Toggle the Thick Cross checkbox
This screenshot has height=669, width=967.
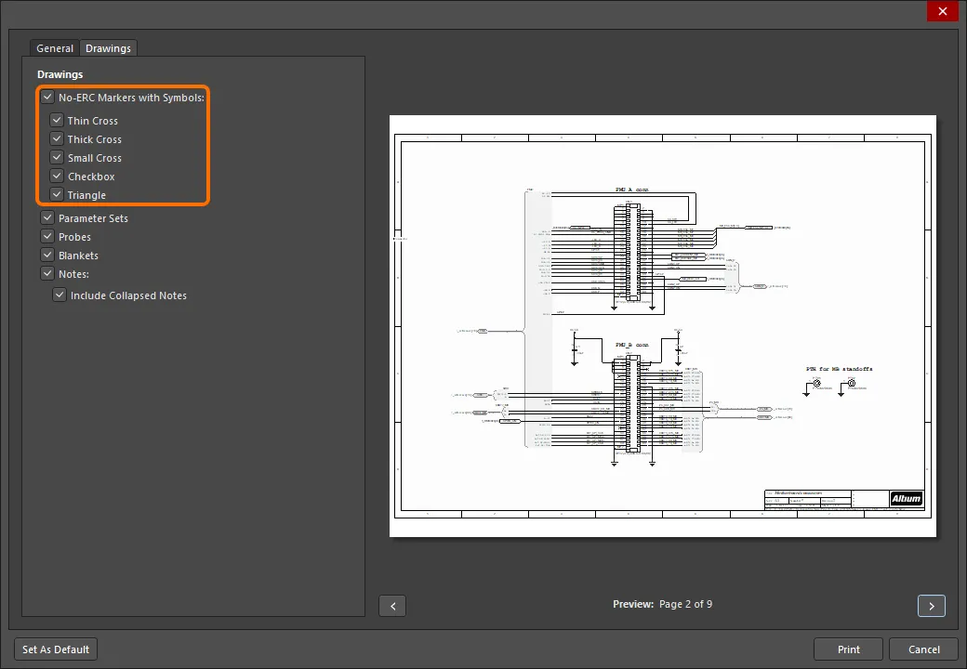(57, 138)
